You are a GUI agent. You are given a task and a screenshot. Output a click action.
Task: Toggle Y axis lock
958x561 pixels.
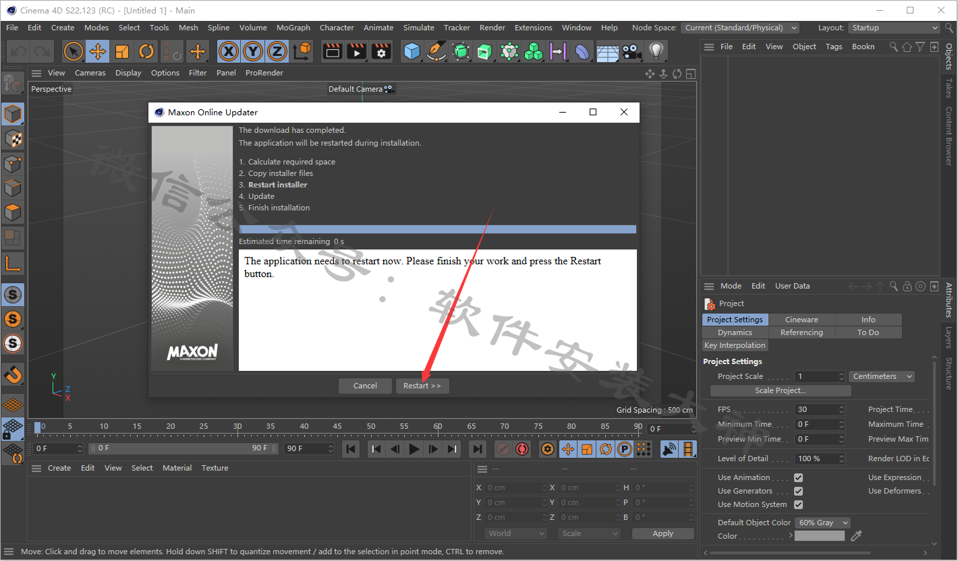click(x=253, y=51)
